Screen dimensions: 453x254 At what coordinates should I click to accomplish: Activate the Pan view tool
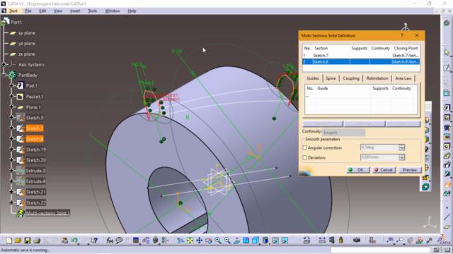200,241
